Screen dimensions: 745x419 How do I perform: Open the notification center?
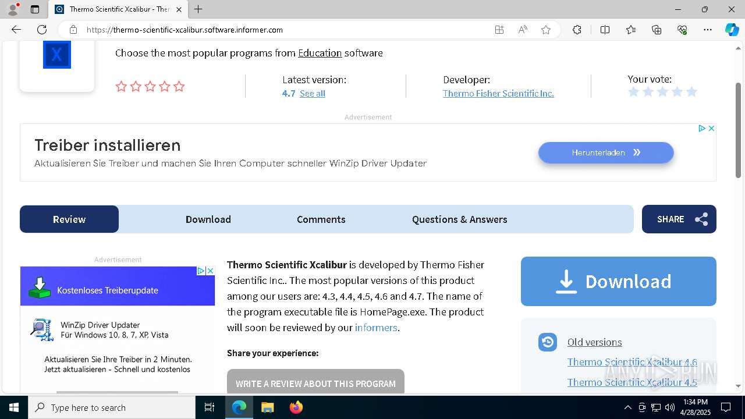(726, 407)
